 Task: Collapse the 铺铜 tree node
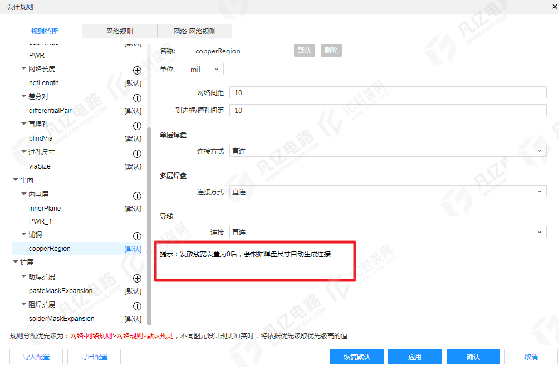click(x=24, y=234)
